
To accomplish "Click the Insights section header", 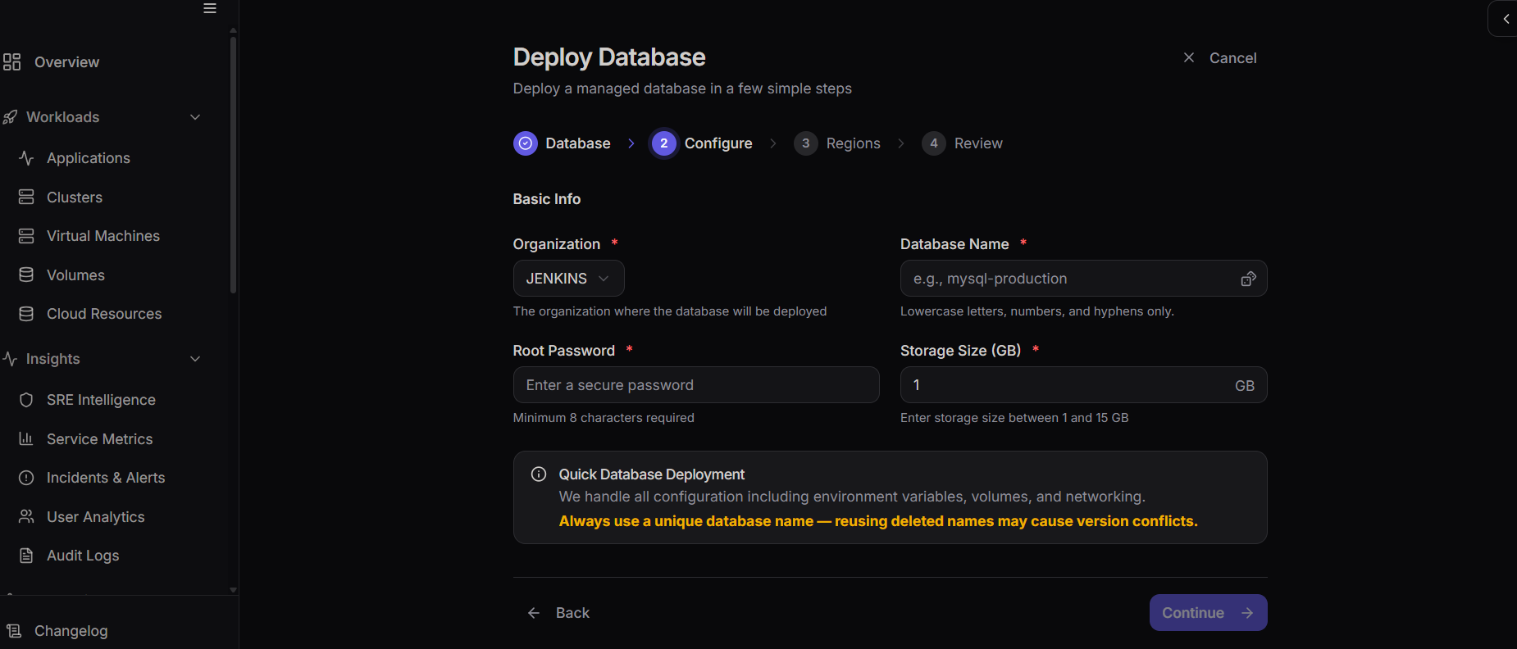I will 102,359.
